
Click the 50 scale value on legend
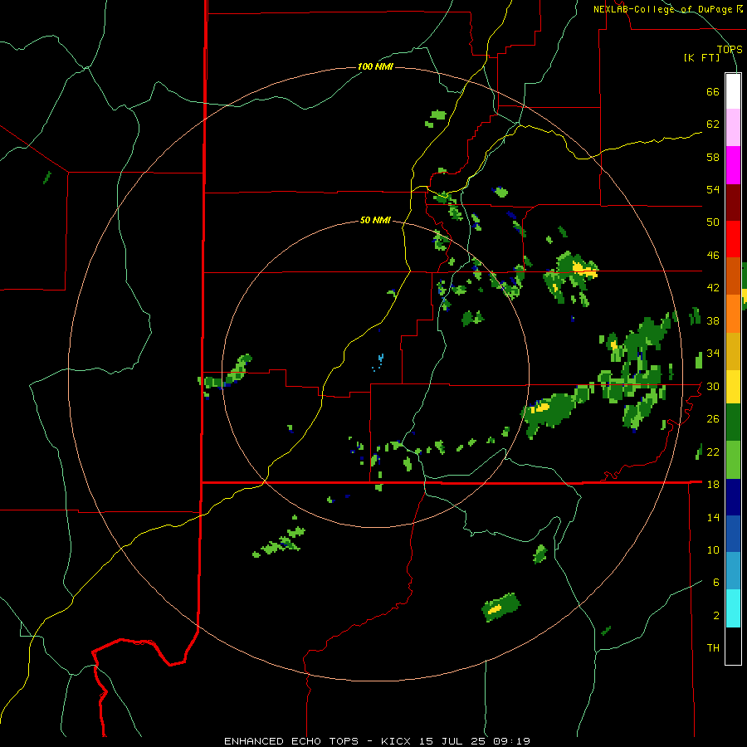coord(713,222)
